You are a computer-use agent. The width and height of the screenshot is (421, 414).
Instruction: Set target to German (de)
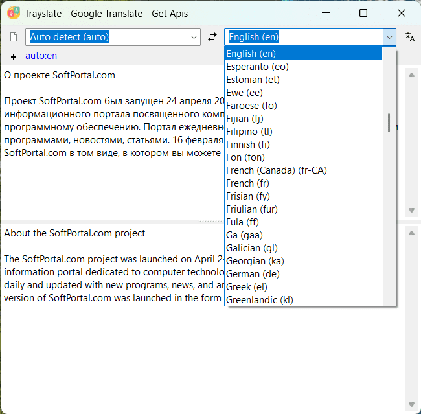(303, 274)
